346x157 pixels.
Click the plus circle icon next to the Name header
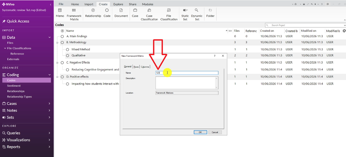(62, 31)
